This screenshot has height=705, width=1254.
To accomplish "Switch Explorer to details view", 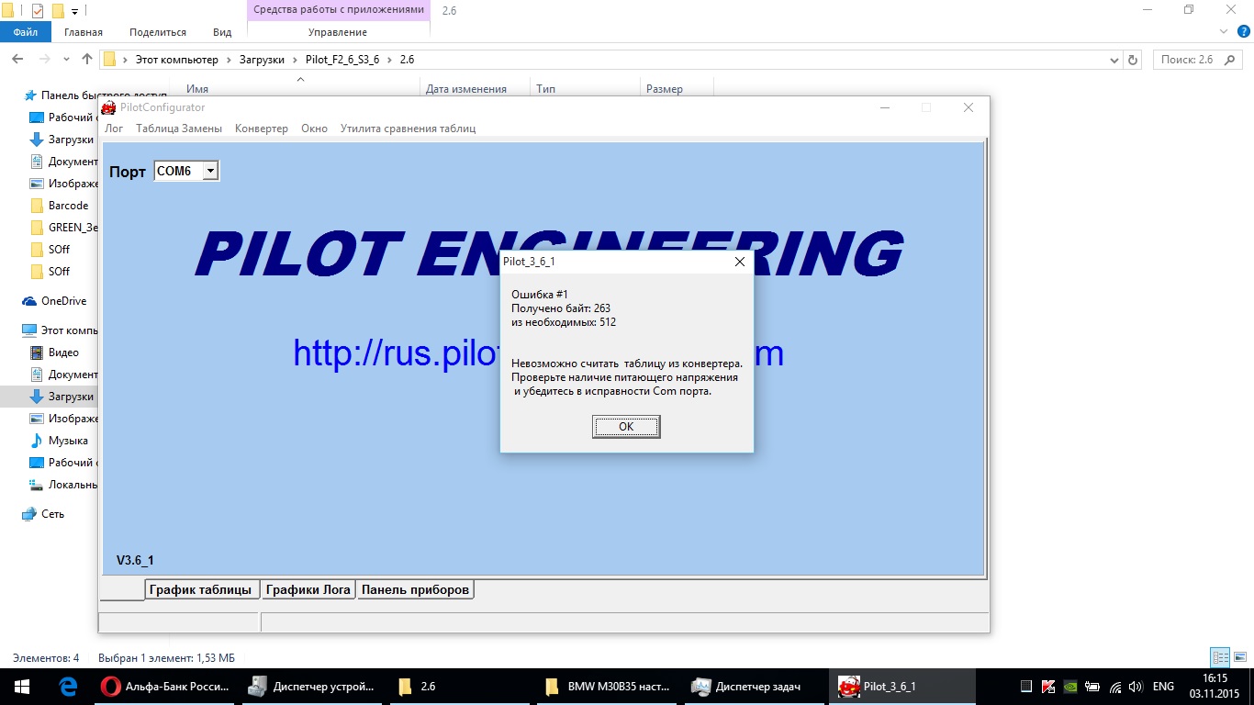I will coord(1220,657).
